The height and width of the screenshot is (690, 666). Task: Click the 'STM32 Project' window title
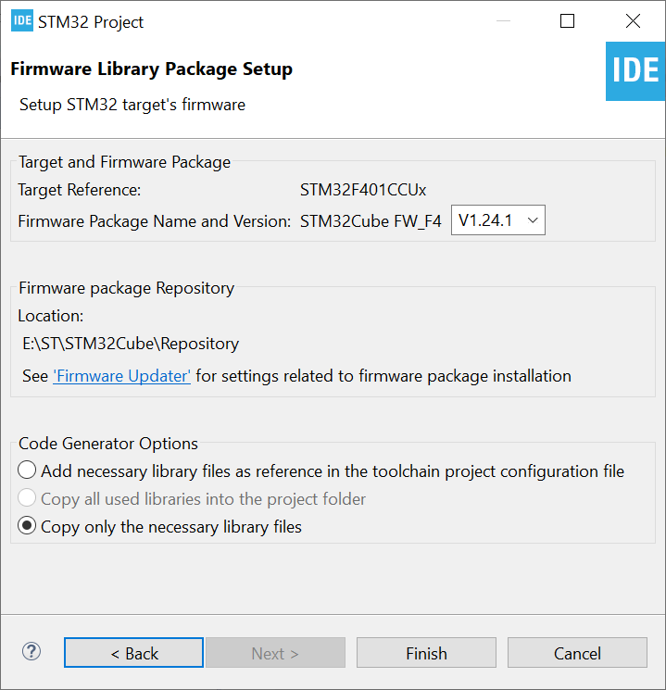pos(91,21)
